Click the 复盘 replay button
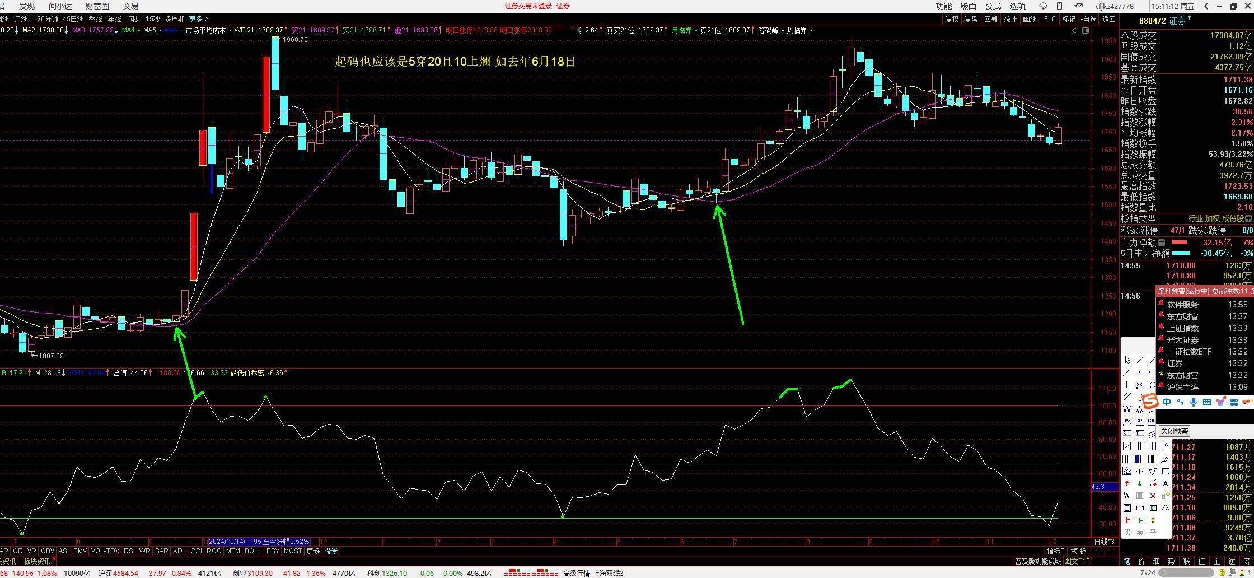This screenshot has height=578, width=1254. coord(971,19)
